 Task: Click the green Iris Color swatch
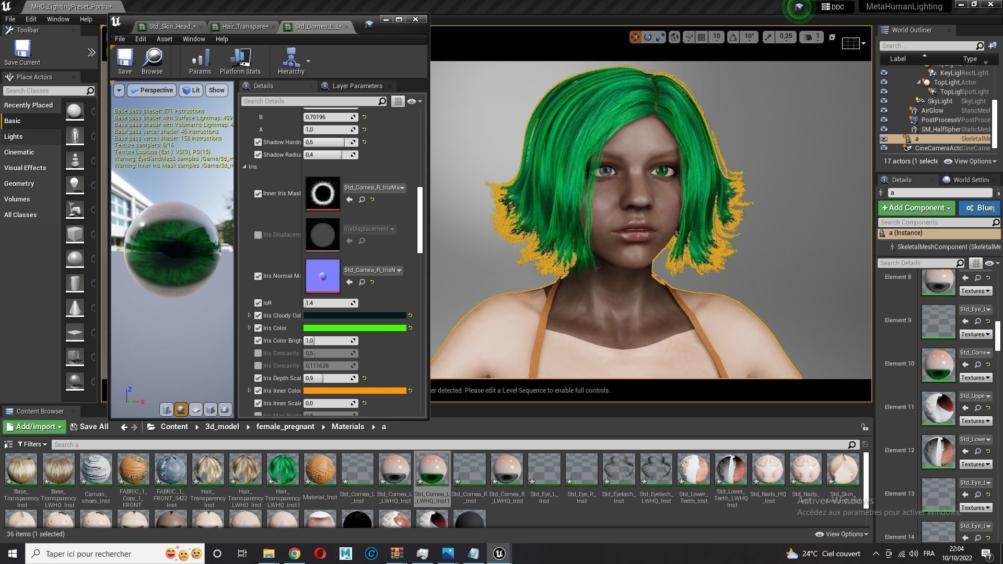tap(355, 328)
